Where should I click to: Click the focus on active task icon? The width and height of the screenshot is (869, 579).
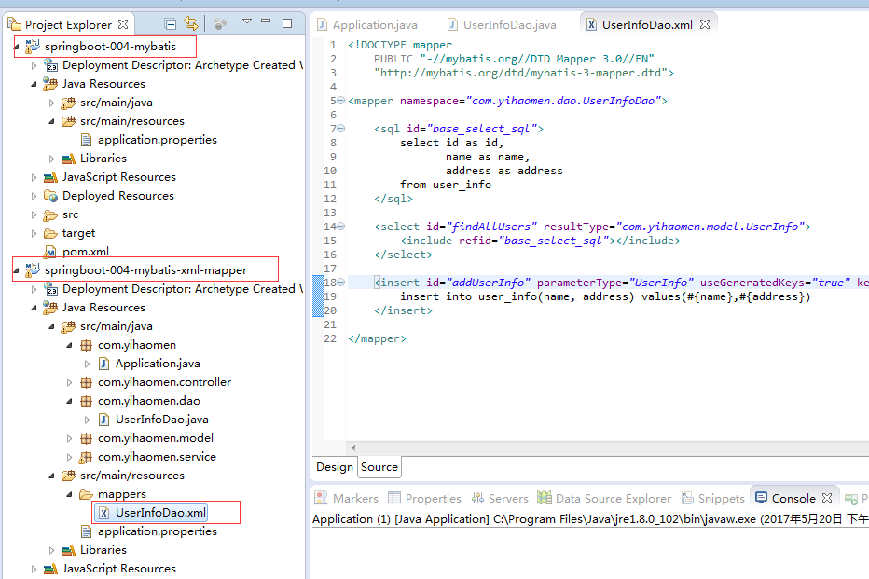click(220, 24)
